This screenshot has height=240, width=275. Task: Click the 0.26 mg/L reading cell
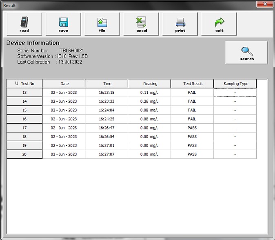tap(149, 101)
